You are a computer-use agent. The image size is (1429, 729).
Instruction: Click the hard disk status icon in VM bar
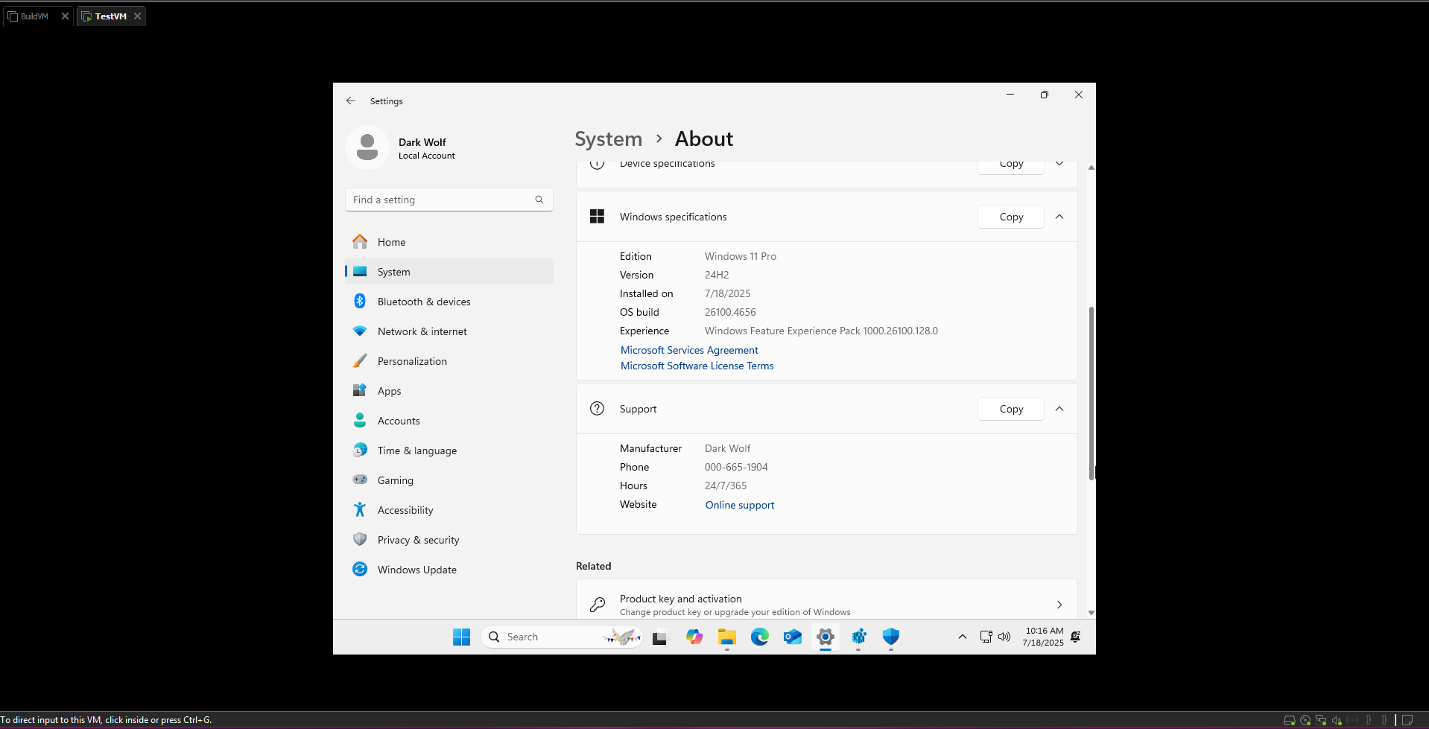tap(1290, 720)
